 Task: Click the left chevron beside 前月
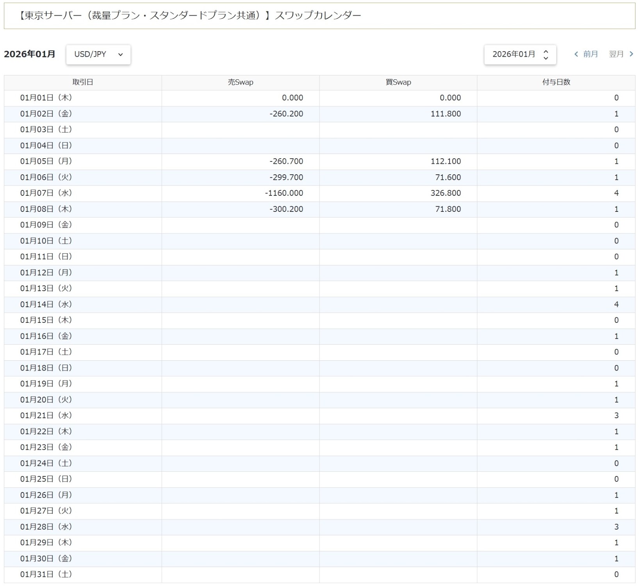576,54
